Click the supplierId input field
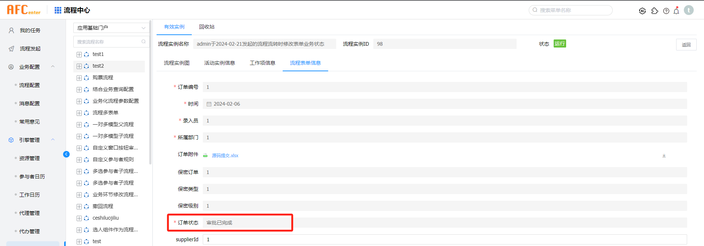704x246 pixels. (x=444, y=239)
